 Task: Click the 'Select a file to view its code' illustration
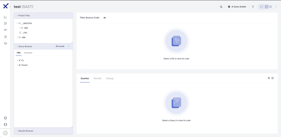pos(176,41)
